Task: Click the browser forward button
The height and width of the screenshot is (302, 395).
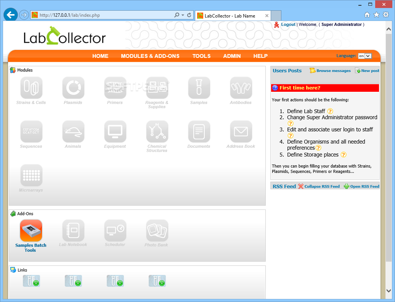Action: pos(24,15)
